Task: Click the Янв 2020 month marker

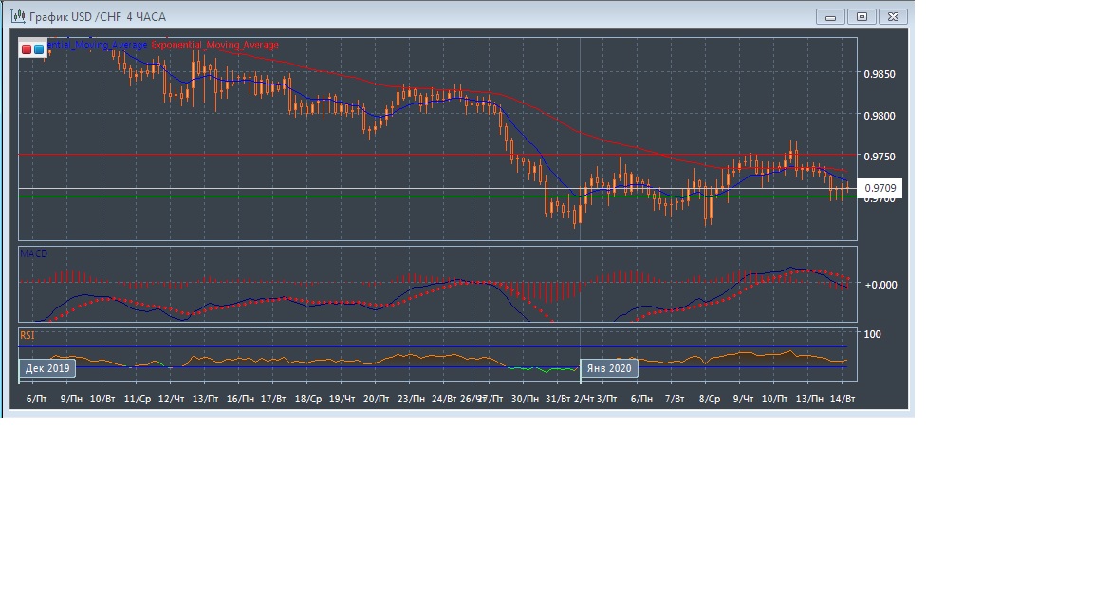Action: (609, 368)
